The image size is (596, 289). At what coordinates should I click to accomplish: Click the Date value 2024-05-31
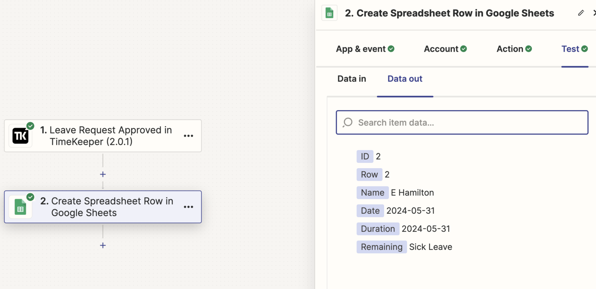(x=410, y=211)
